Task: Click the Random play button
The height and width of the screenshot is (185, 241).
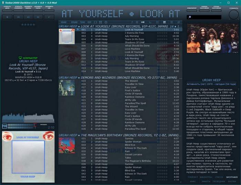Action: pos(49,17)
